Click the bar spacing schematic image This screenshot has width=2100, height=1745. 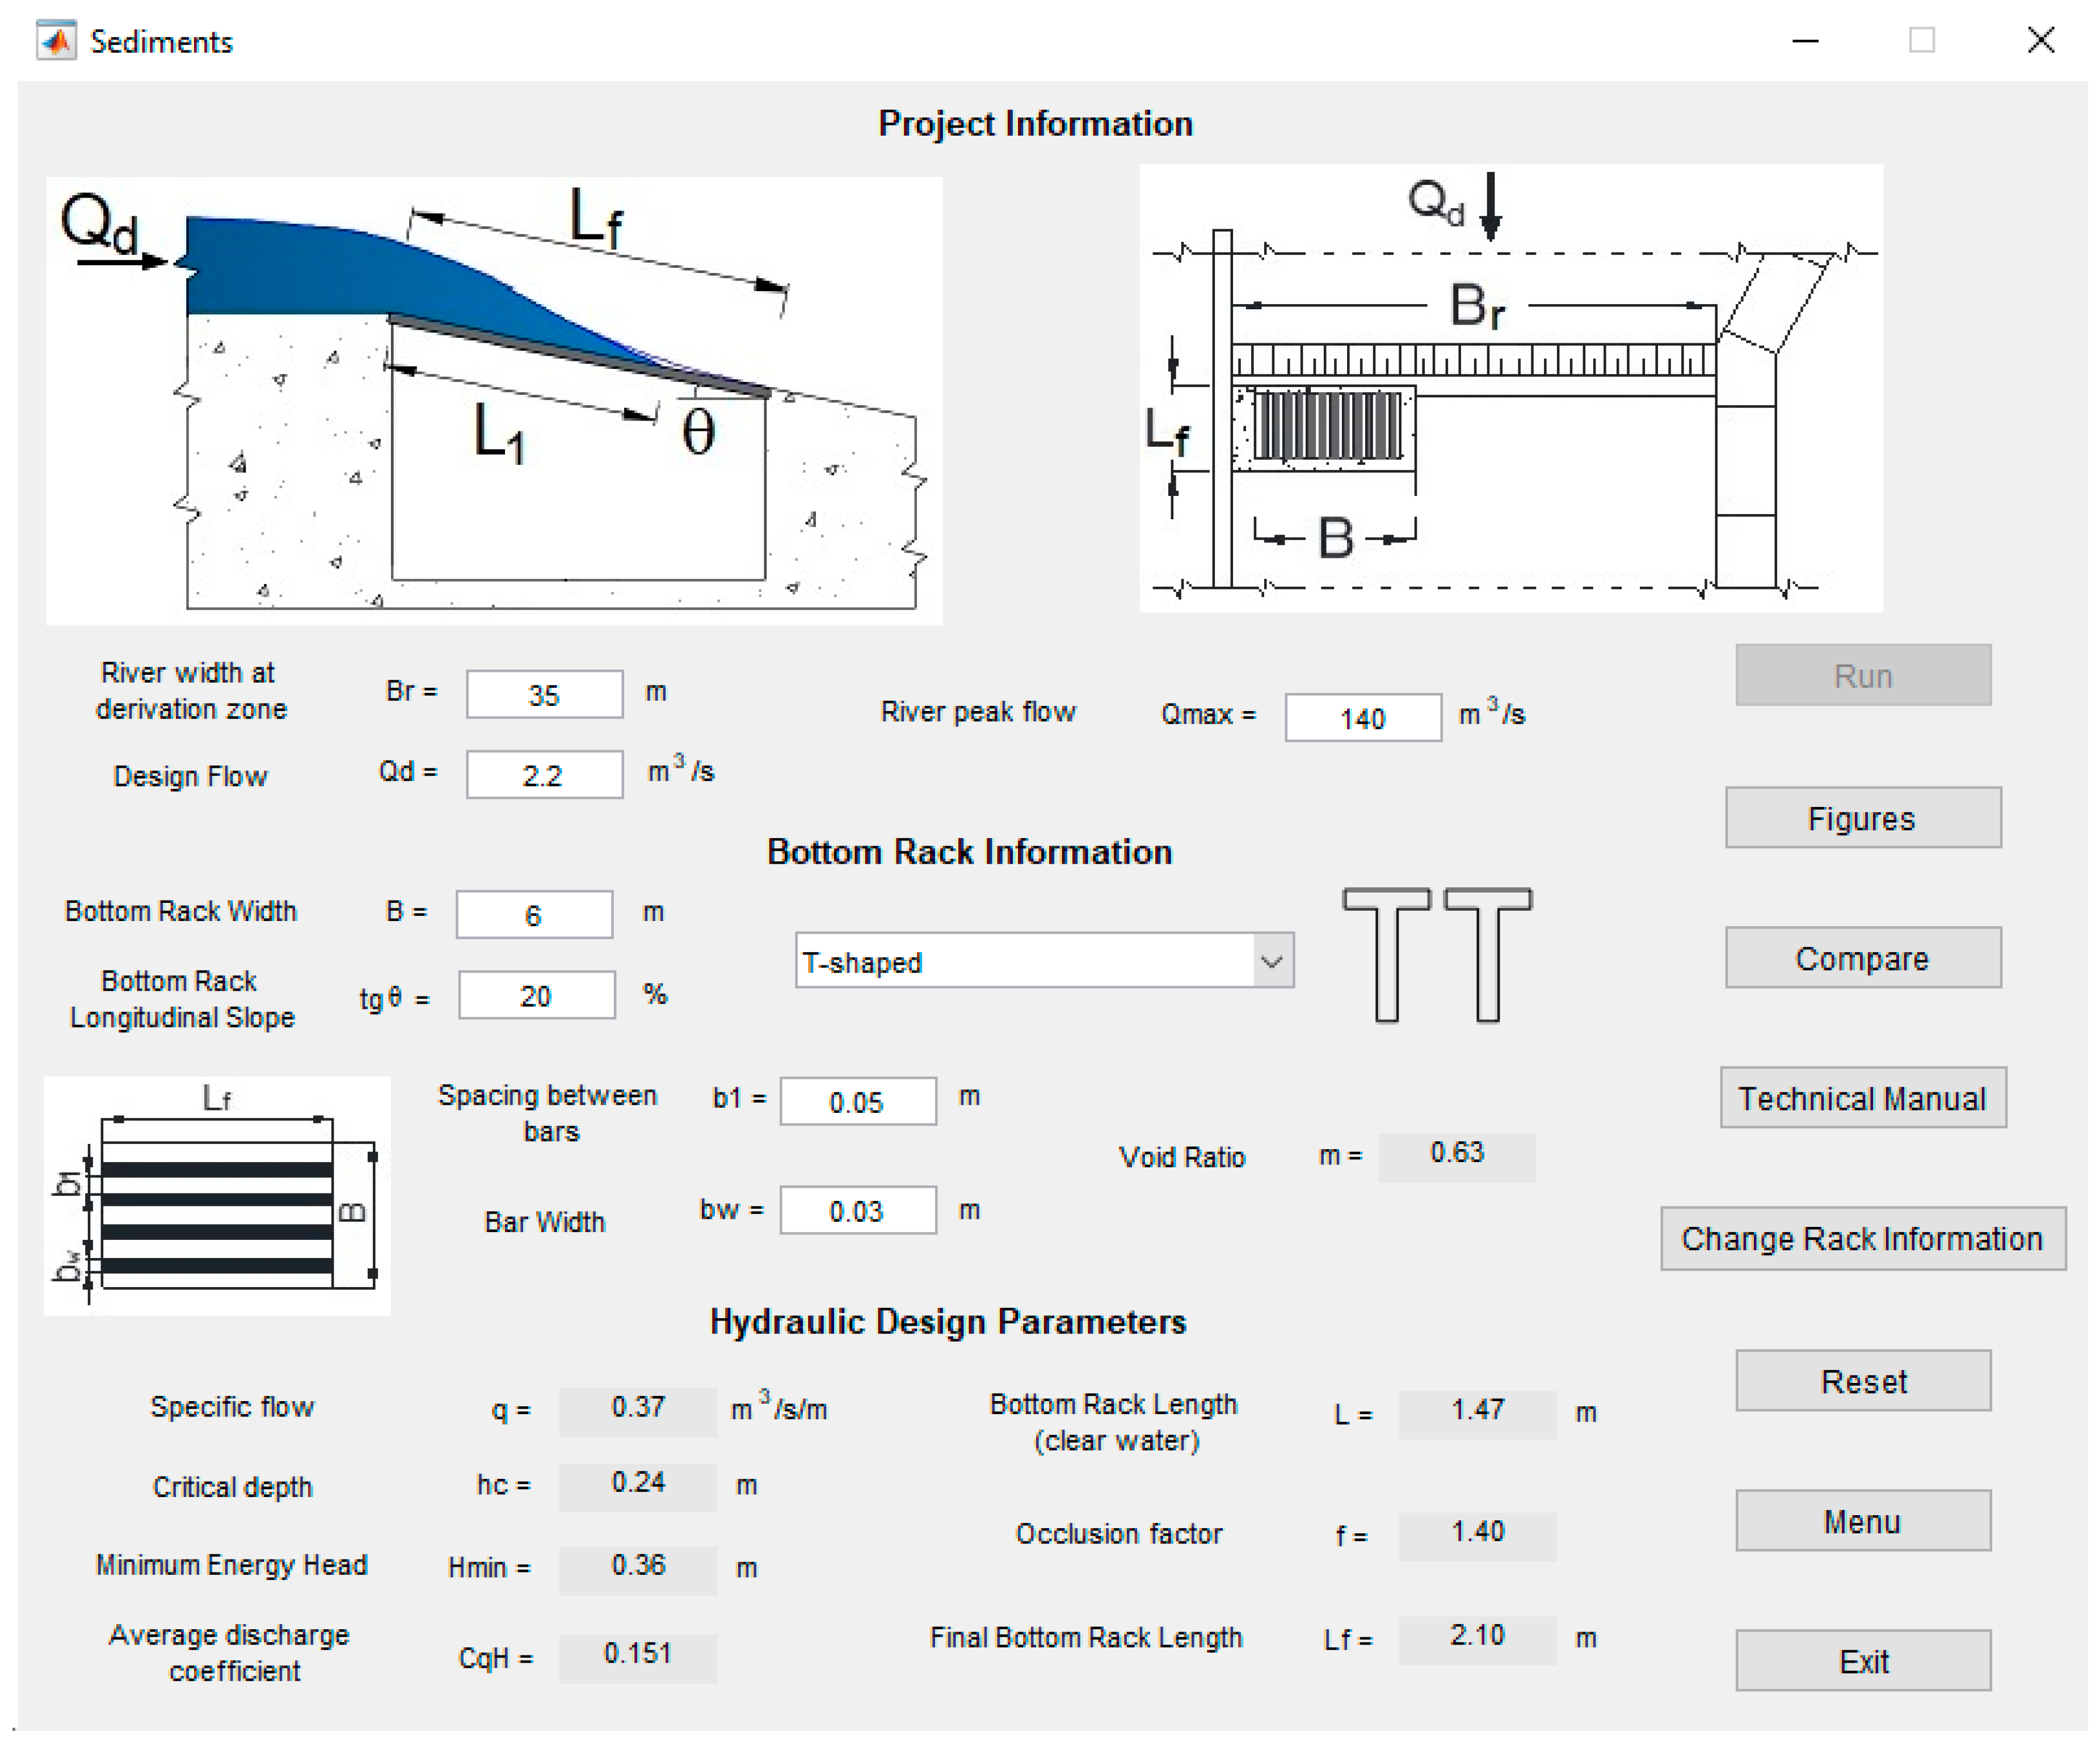[x=217, y=1195]
